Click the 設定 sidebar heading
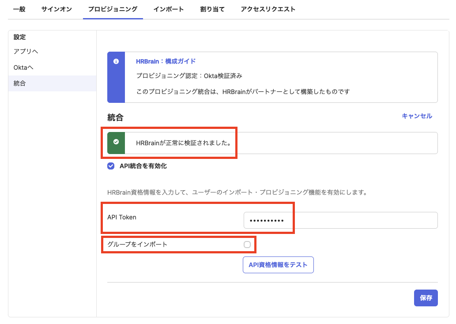Viewport: 456px width, 324px height. pyautogui.click(x=20, y=38)
